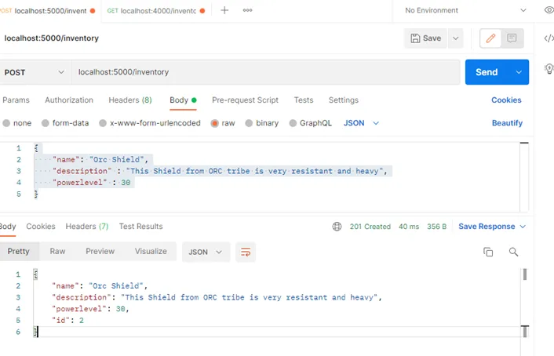Click the Save floppy disk icon
This screenshot has height=356, width=554.
[415, 38]
